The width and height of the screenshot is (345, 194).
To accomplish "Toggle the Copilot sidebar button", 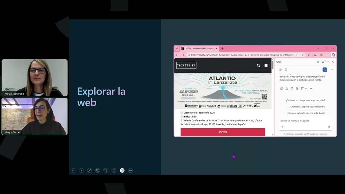I will (333, 55).
